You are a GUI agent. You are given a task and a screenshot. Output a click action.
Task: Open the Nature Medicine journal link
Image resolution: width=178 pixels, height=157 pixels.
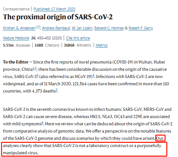tap(16, 38)
